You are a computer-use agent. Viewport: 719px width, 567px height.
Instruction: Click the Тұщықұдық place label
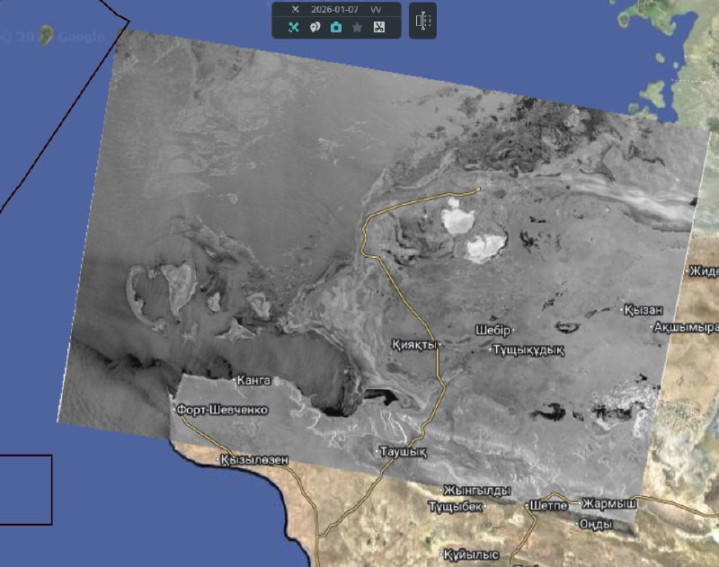click(527, 350)
